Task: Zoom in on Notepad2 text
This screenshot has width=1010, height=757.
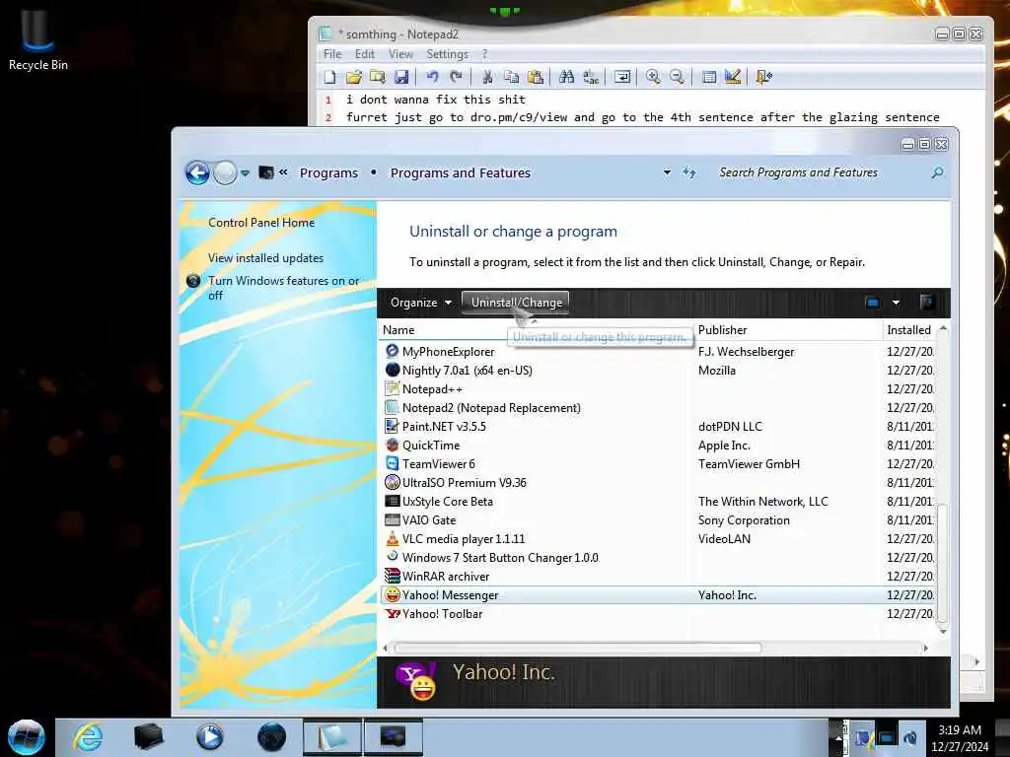Action: [653, 77]
